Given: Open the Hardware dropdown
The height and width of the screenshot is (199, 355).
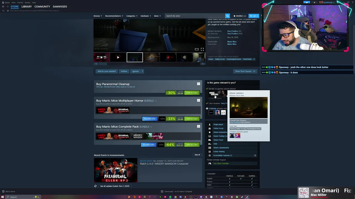Looking at the screenshot, I should (146, 16).
